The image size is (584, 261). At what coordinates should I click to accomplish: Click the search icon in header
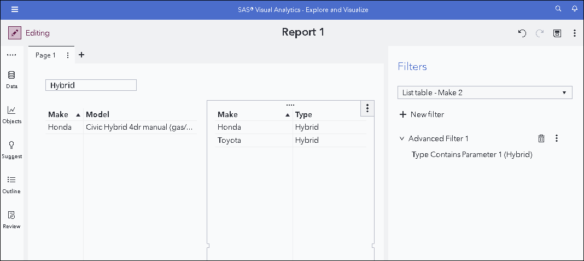pos(558,9)
